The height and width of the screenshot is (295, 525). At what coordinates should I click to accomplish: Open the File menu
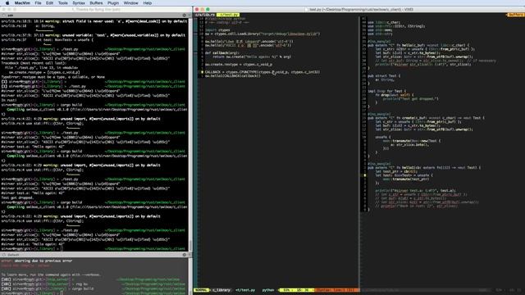click(39, 3)
